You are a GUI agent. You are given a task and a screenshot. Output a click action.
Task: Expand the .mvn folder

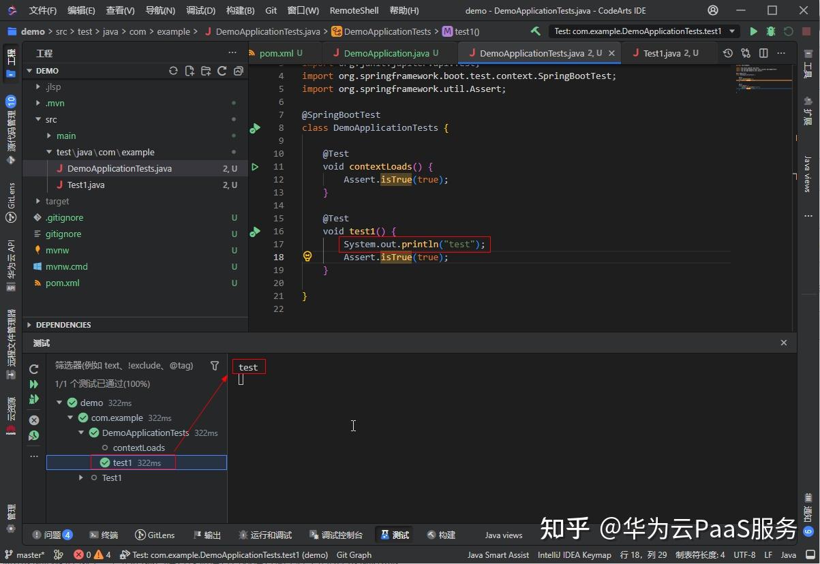click(38, 104)
